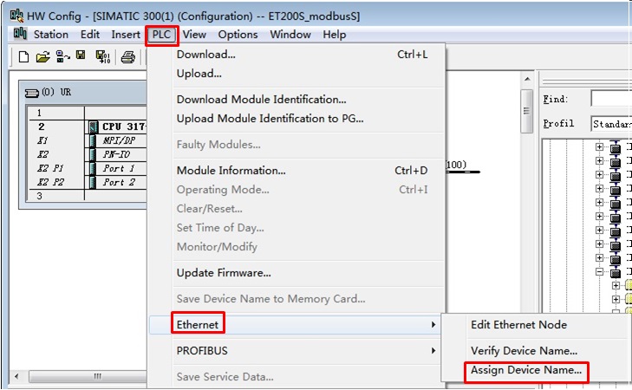This screenshot has height=390, width=632.
Task: Choose Assign Device Name from Ethernet submenu
Action: 525,372
